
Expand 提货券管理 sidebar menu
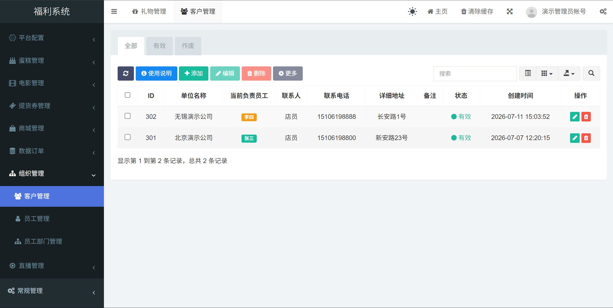click(52, 106)
